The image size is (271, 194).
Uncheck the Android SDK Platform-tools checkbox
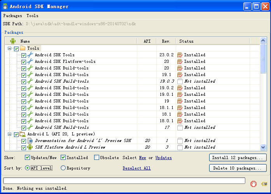tap(24, 62)
